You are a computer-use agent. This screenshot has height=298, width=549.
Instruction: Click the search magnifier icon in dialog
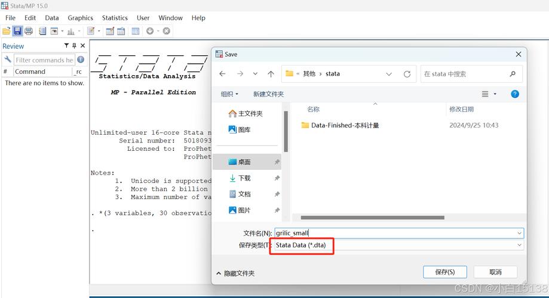(513, 74)
